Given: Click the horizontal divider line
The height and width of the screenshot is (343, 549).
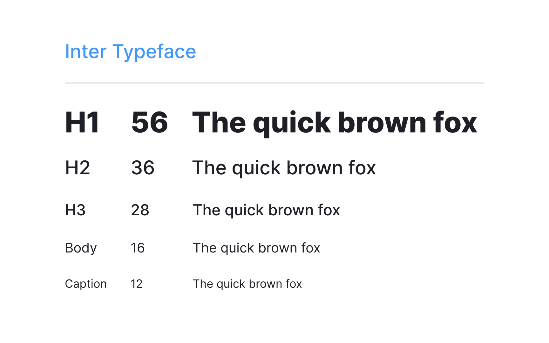Looking at the screenshot, I should pos(274,83).
